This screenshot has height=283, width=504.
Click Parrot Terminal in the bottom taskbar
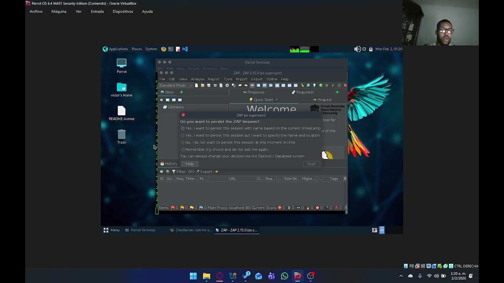(140, 230)
